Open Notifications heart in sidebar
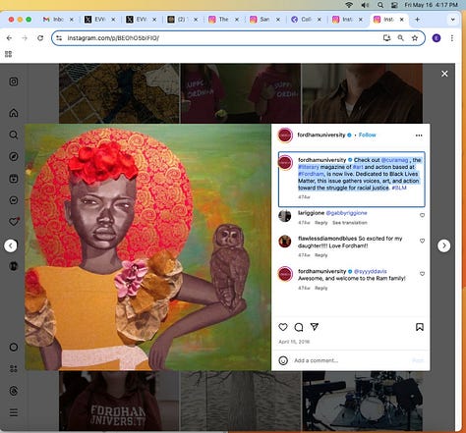 (x=14, y=222)
